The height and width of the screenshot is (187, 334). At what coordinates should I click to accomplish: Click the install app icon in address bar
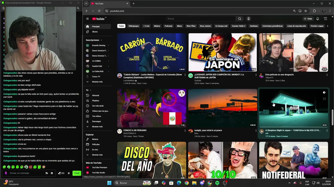(x=300, y=11)
